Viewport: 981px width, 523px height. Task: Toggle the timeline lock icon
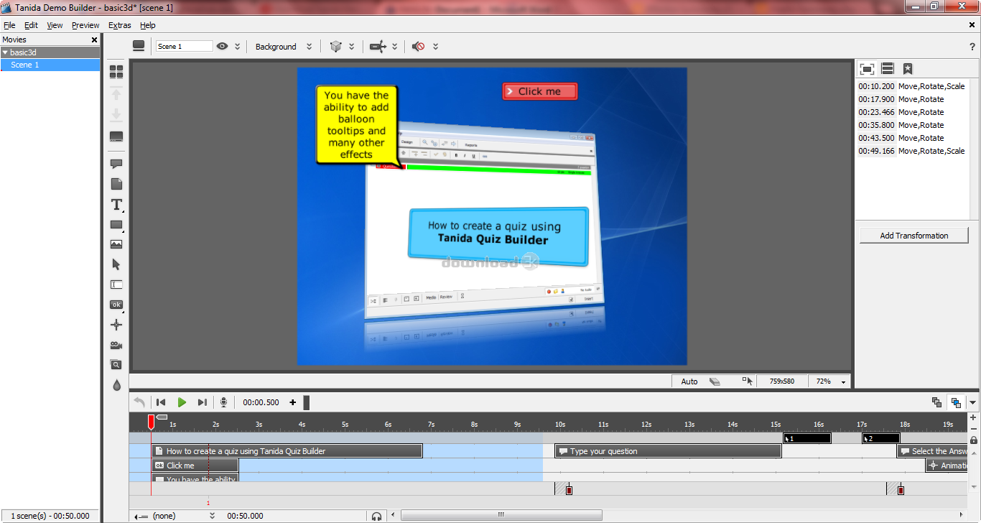[x=974, y=440]
